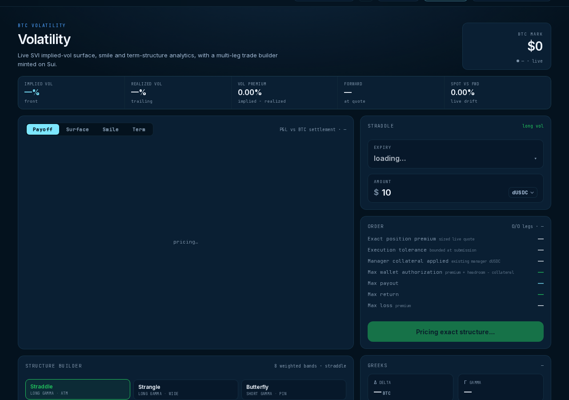Select the Term structure tab
Image resolution: width=569 pixels, height=400 pixels.
coord(139,129)
